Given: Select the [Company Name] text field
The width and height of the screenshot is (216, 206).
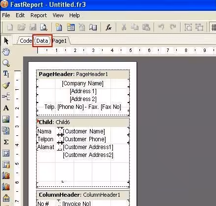Looking at the screenshot, I should click(82, 83).
